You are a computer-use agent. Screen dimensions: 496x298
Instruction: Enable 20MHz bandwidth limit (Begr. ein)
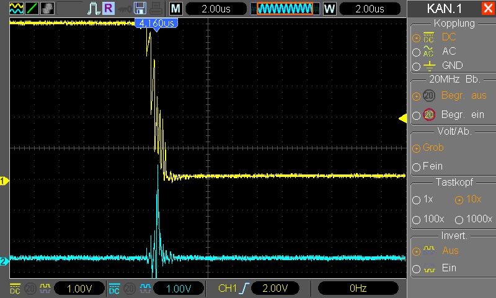coord(416,115)
